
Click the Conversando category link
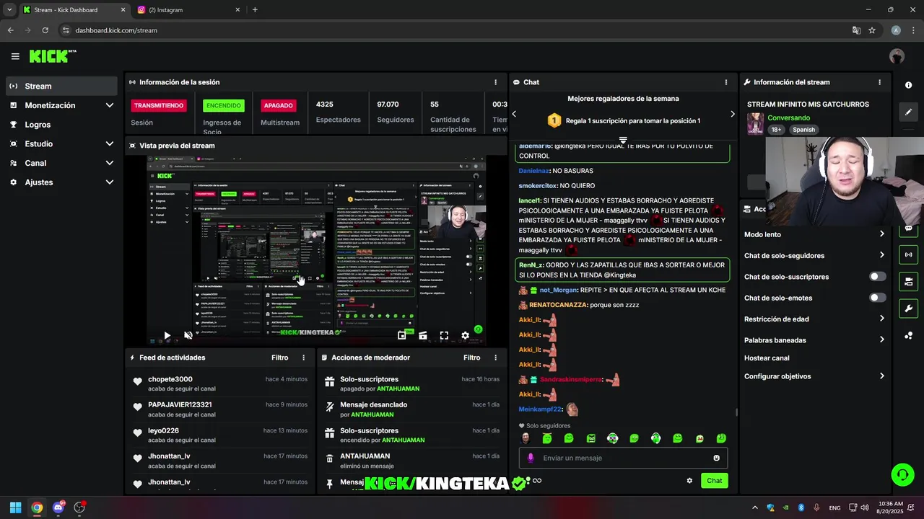788,117
